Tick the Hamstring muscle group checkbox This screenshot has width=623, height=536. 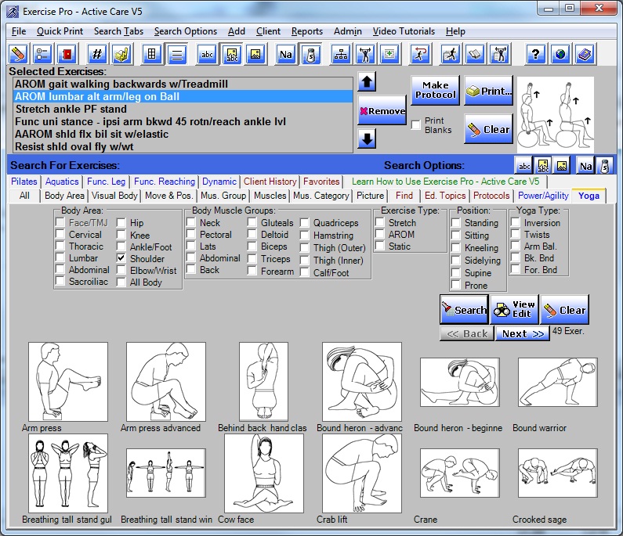[x=304, y=235]
